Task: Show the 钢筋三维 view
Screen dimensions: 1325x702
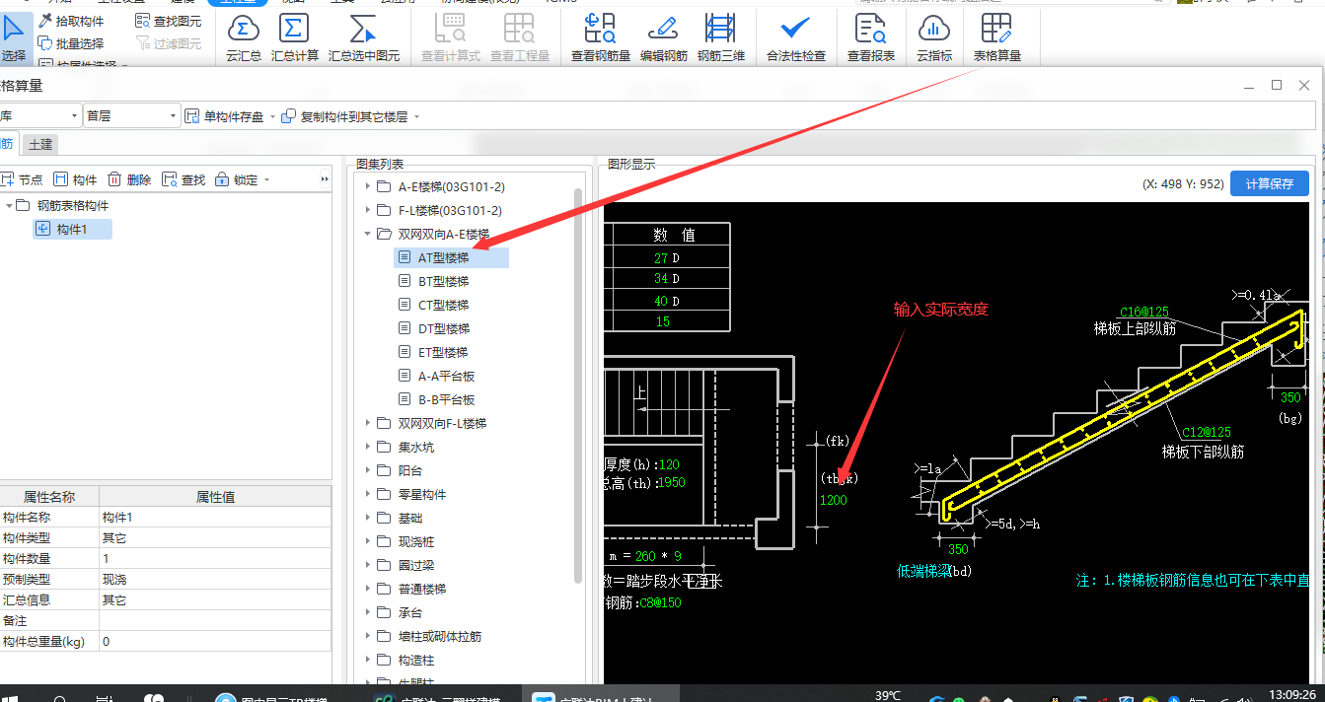Action: tap(721, 38)
